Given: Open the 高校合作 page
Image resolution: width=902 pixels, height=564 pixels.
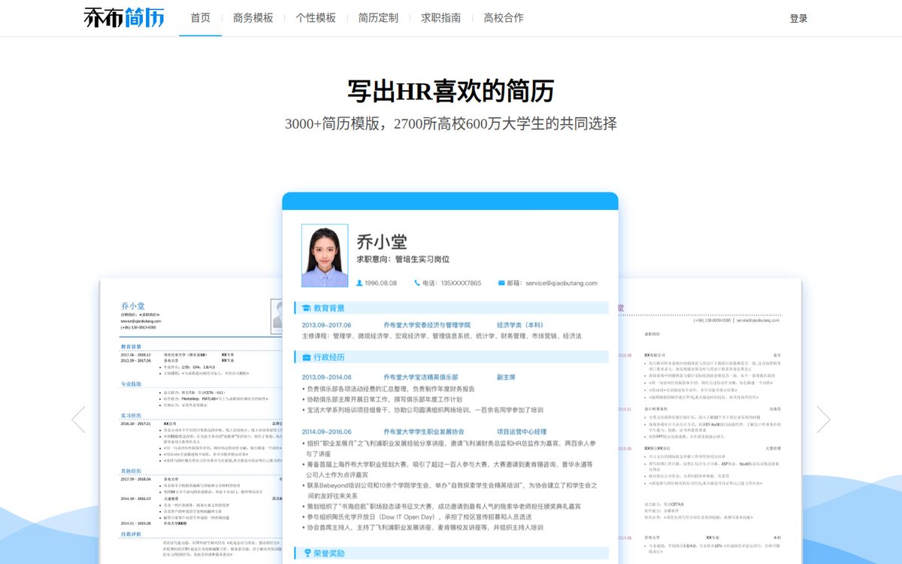Looking at the screenshot, I should tap(504, 18).
